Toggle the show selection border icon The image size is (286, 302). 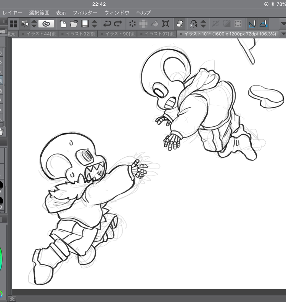tap(238, 24)
